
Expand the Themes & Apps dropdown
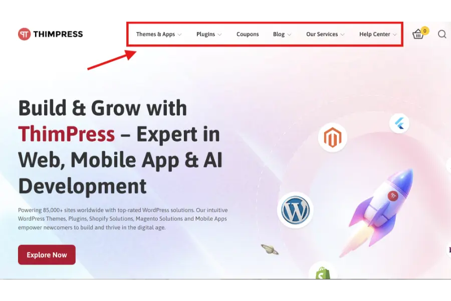(x=156, y=34)
